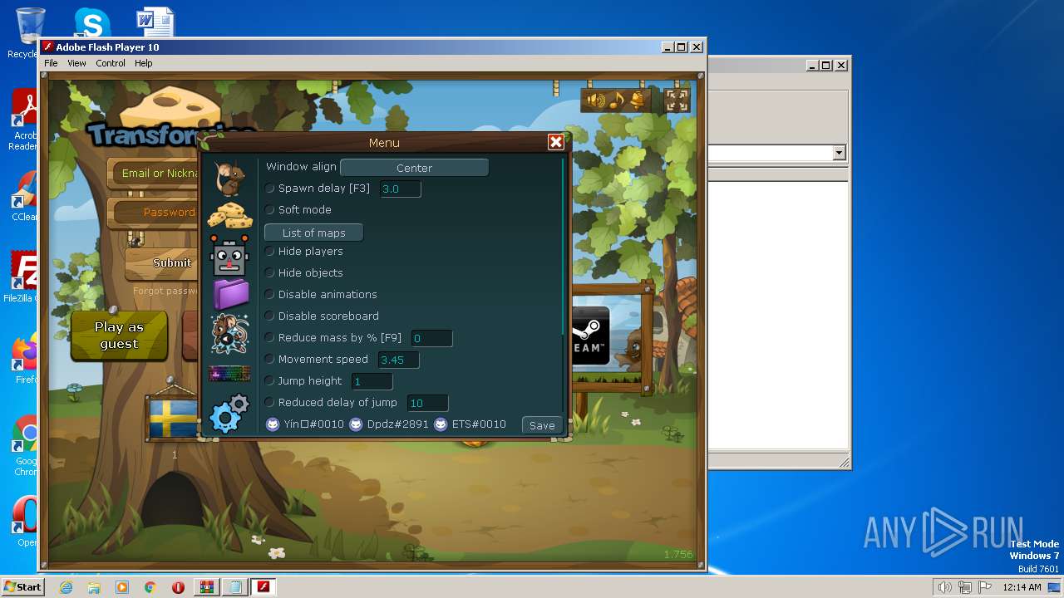Enable Reduce mass by % [F9]
Screen dimensions: 1064x598
tap(270, 338)
